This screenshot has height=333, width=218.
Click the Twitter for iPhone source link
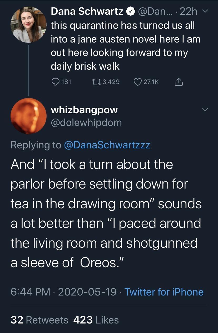164,292
